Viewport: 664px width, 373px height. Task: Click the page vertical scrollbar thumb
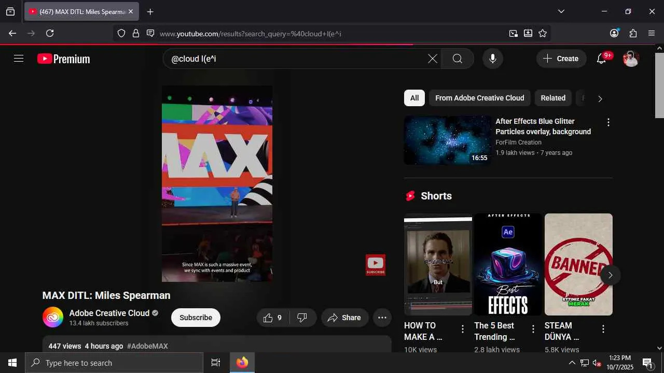[659, 85]
